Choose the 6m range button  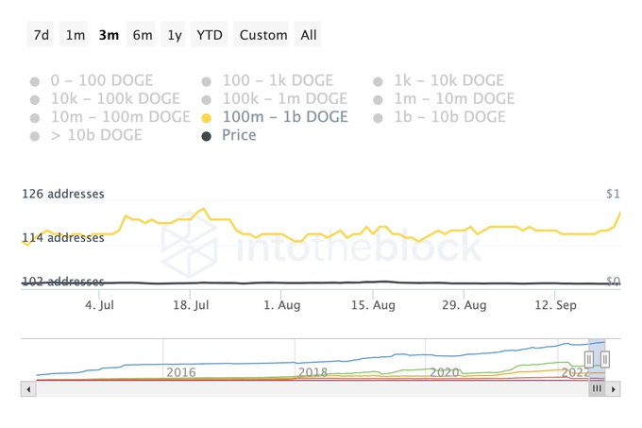142,35
